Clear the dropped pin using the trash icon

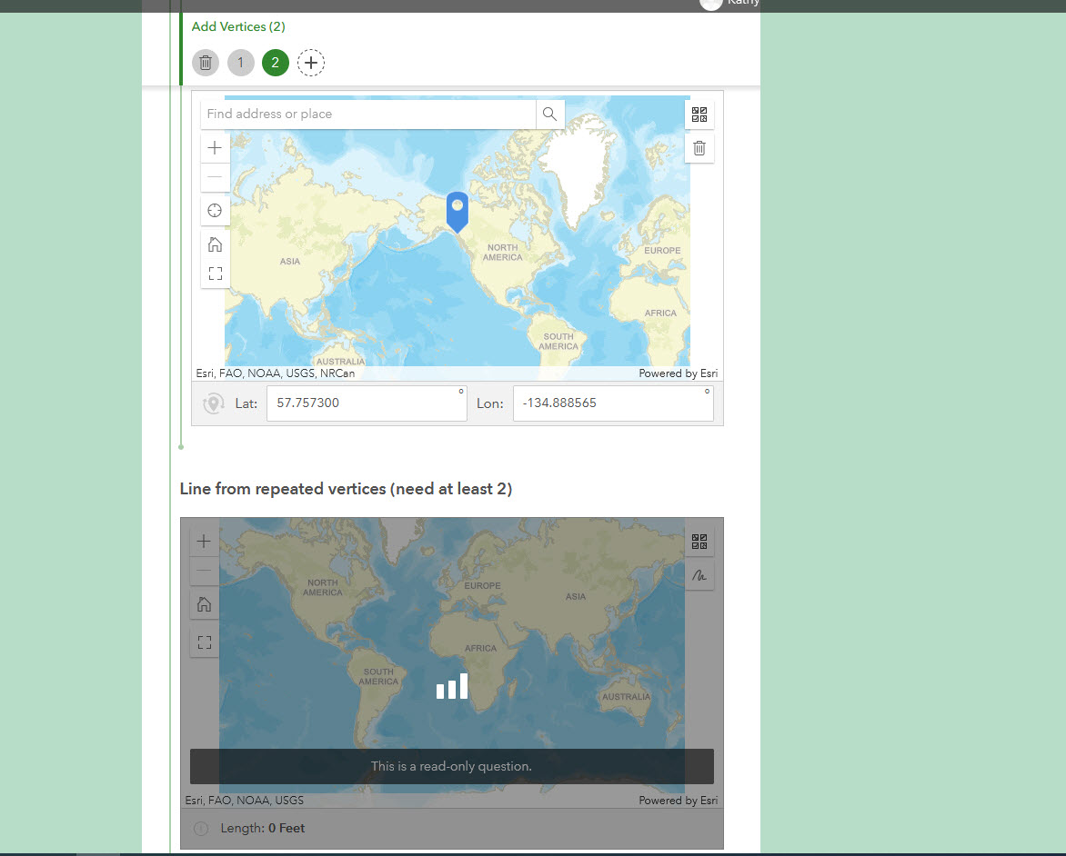(x=699, y=147)
